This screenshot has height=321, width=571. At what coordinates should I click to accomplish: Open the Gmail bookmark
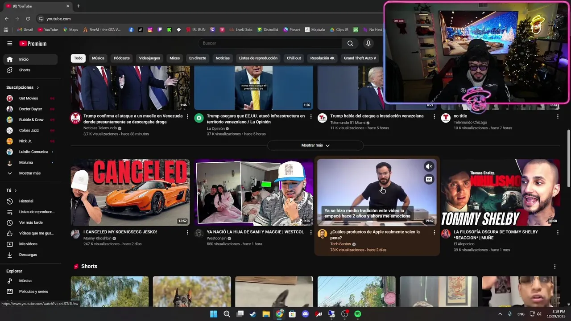[x=25, y=30]
